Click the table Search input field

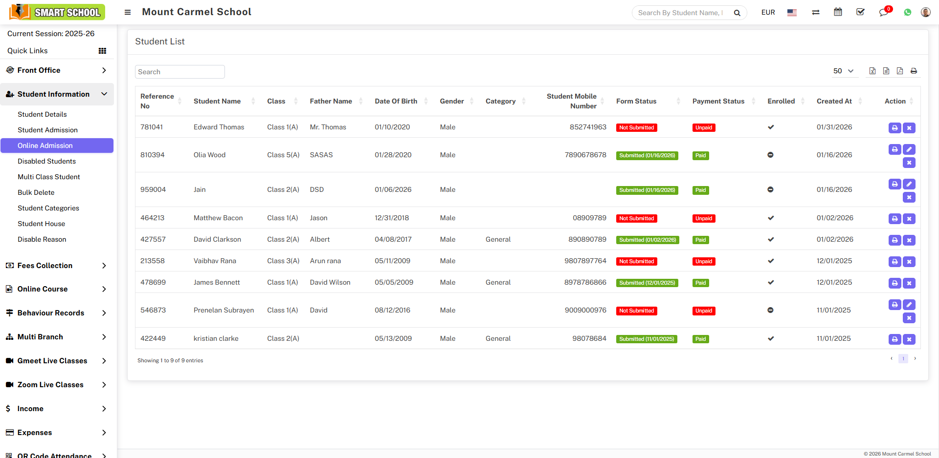[x=179, y=72]
